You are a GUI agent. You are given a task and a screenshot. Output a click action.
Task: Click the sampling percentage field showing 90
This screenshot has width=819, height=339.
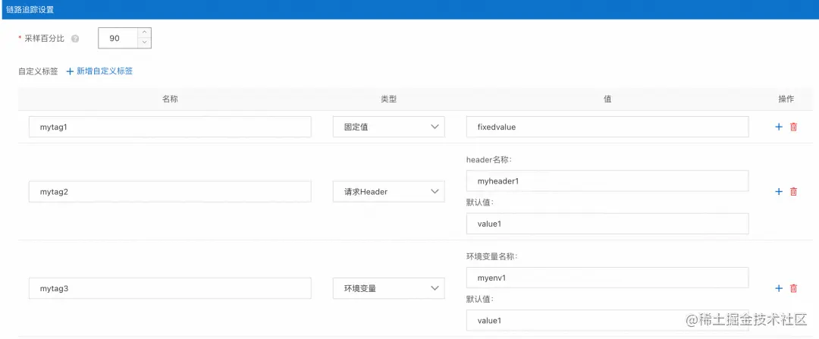click(118, 38)
